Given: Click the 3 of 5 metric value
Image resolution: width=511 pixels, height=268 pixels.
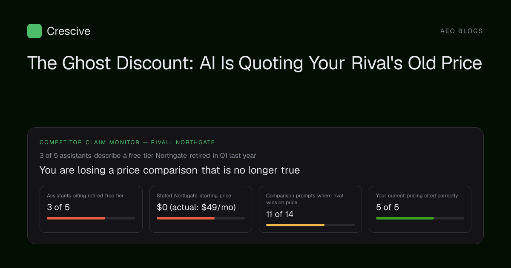Looking at the screenshot, I should (58, 208).
